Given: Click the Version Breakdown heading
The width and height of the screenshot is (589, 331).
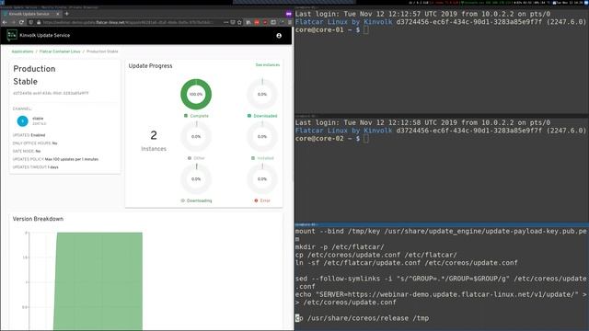Looking at the screenshot, I should pyautogui.click(x=38, y=219).
